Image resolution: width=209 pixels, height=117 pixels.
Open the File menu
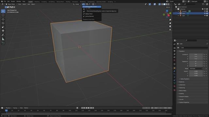[5, 1]
